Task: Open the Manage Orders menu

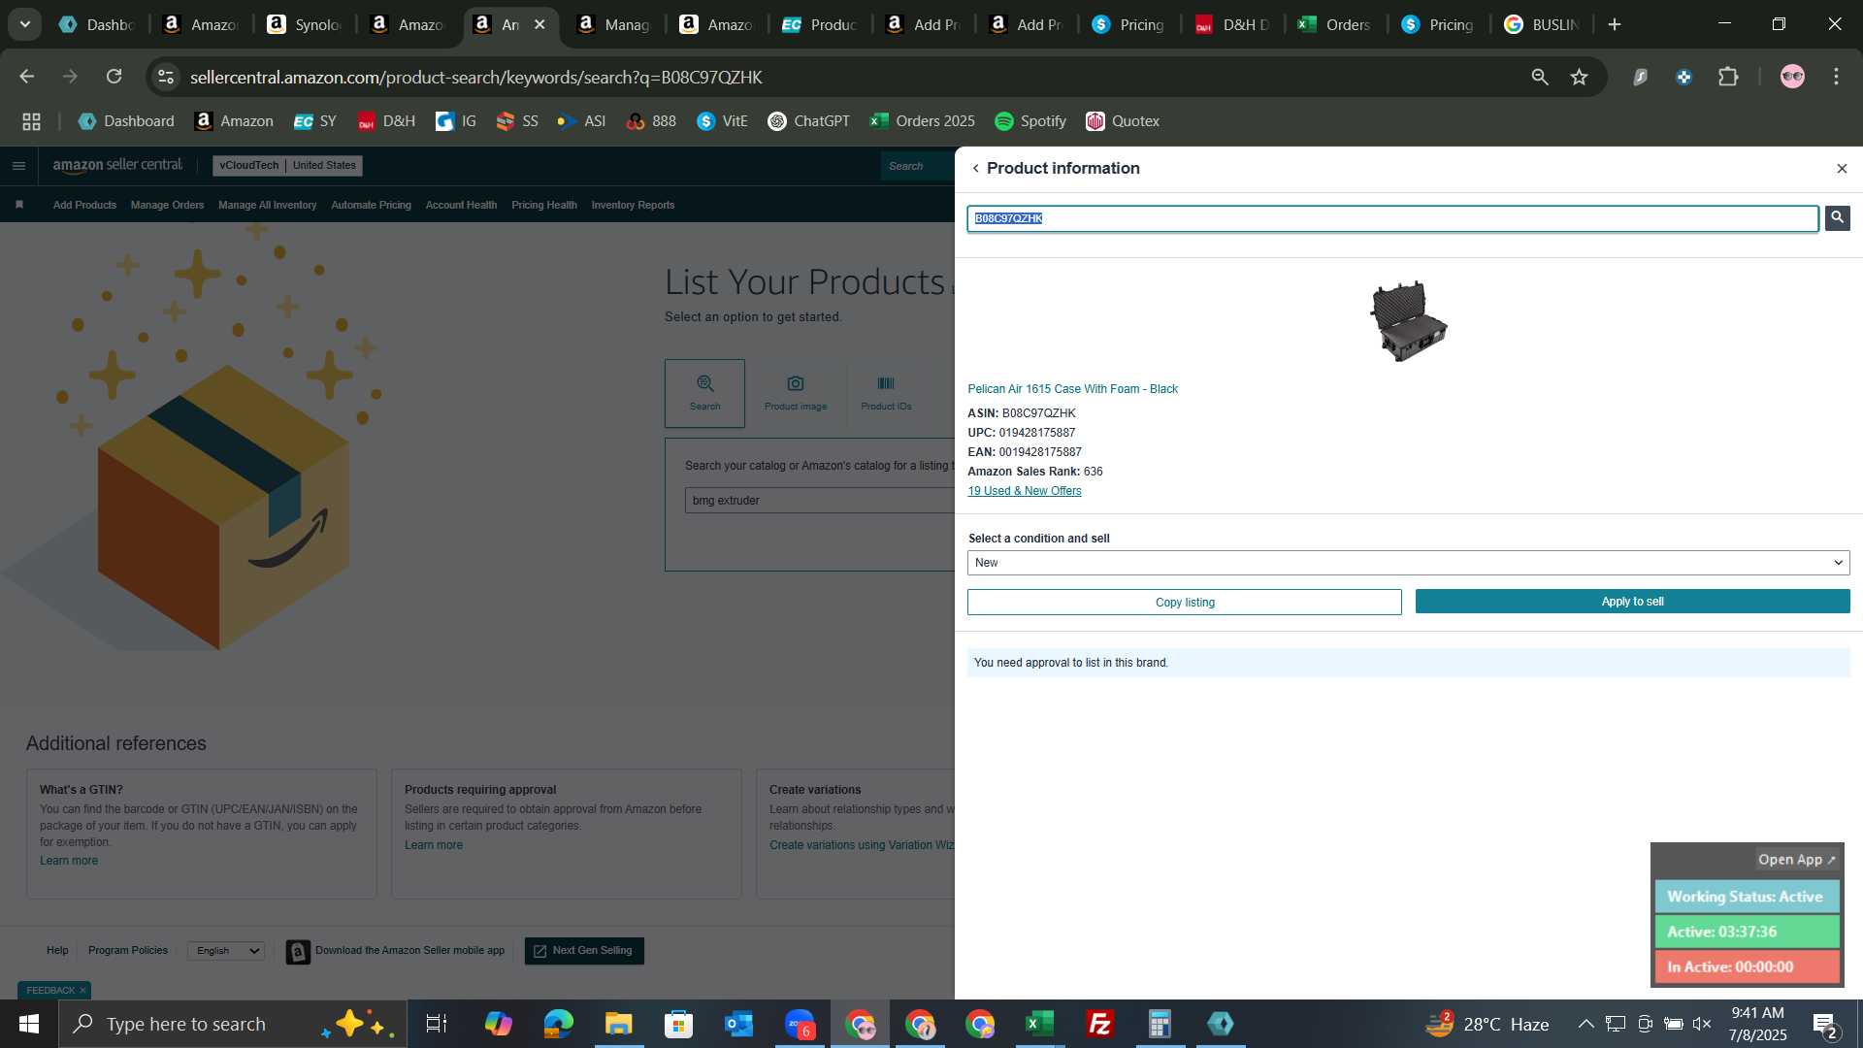Action: tap(167, 205)
